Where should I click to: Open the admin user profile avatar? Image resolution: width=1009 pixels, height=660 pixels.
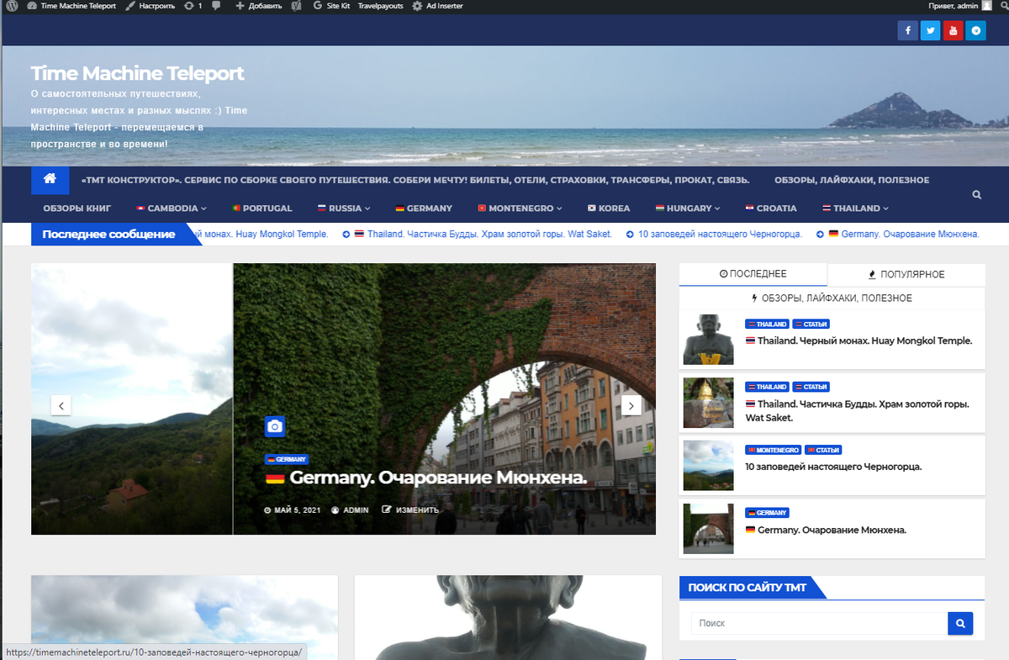click(986, 6)
